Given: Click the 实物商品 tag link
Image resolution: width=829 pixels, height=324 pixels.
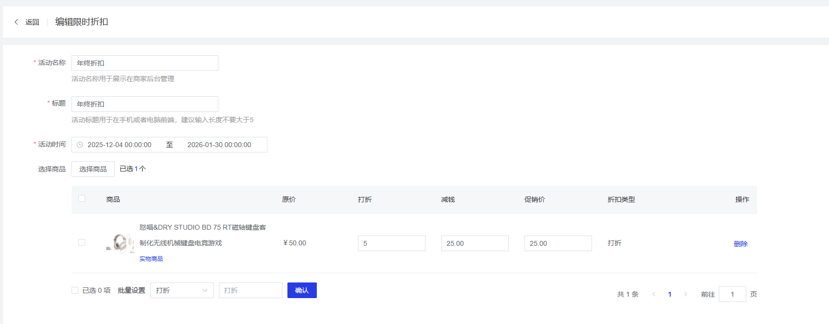Looking at the screenshot, I should tap(151, 259).
